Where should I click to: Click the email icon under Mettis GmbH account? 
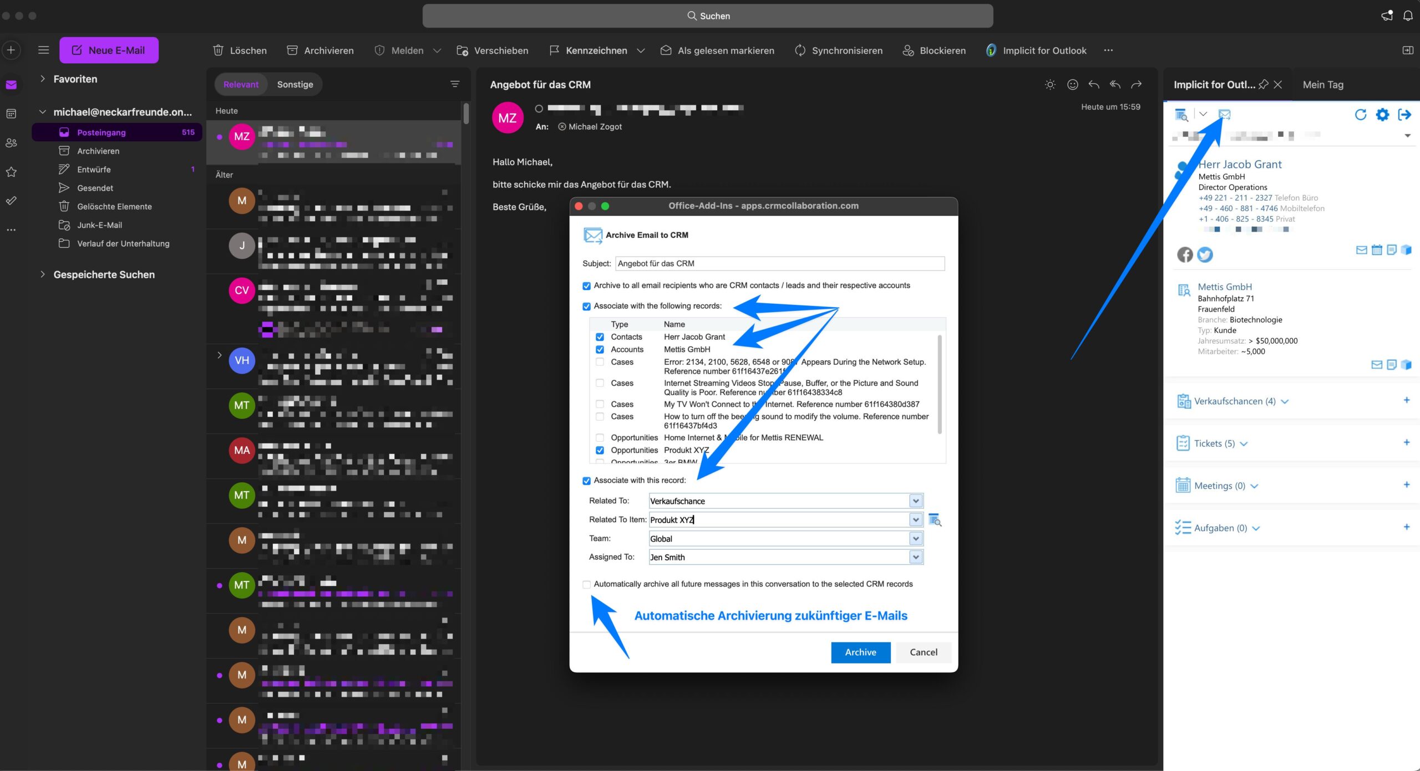click(x=1377, y=365)
